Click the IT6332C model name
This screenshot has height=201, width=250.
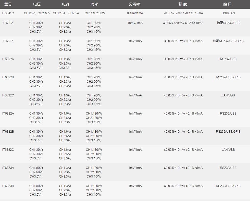tap(8, 150)
